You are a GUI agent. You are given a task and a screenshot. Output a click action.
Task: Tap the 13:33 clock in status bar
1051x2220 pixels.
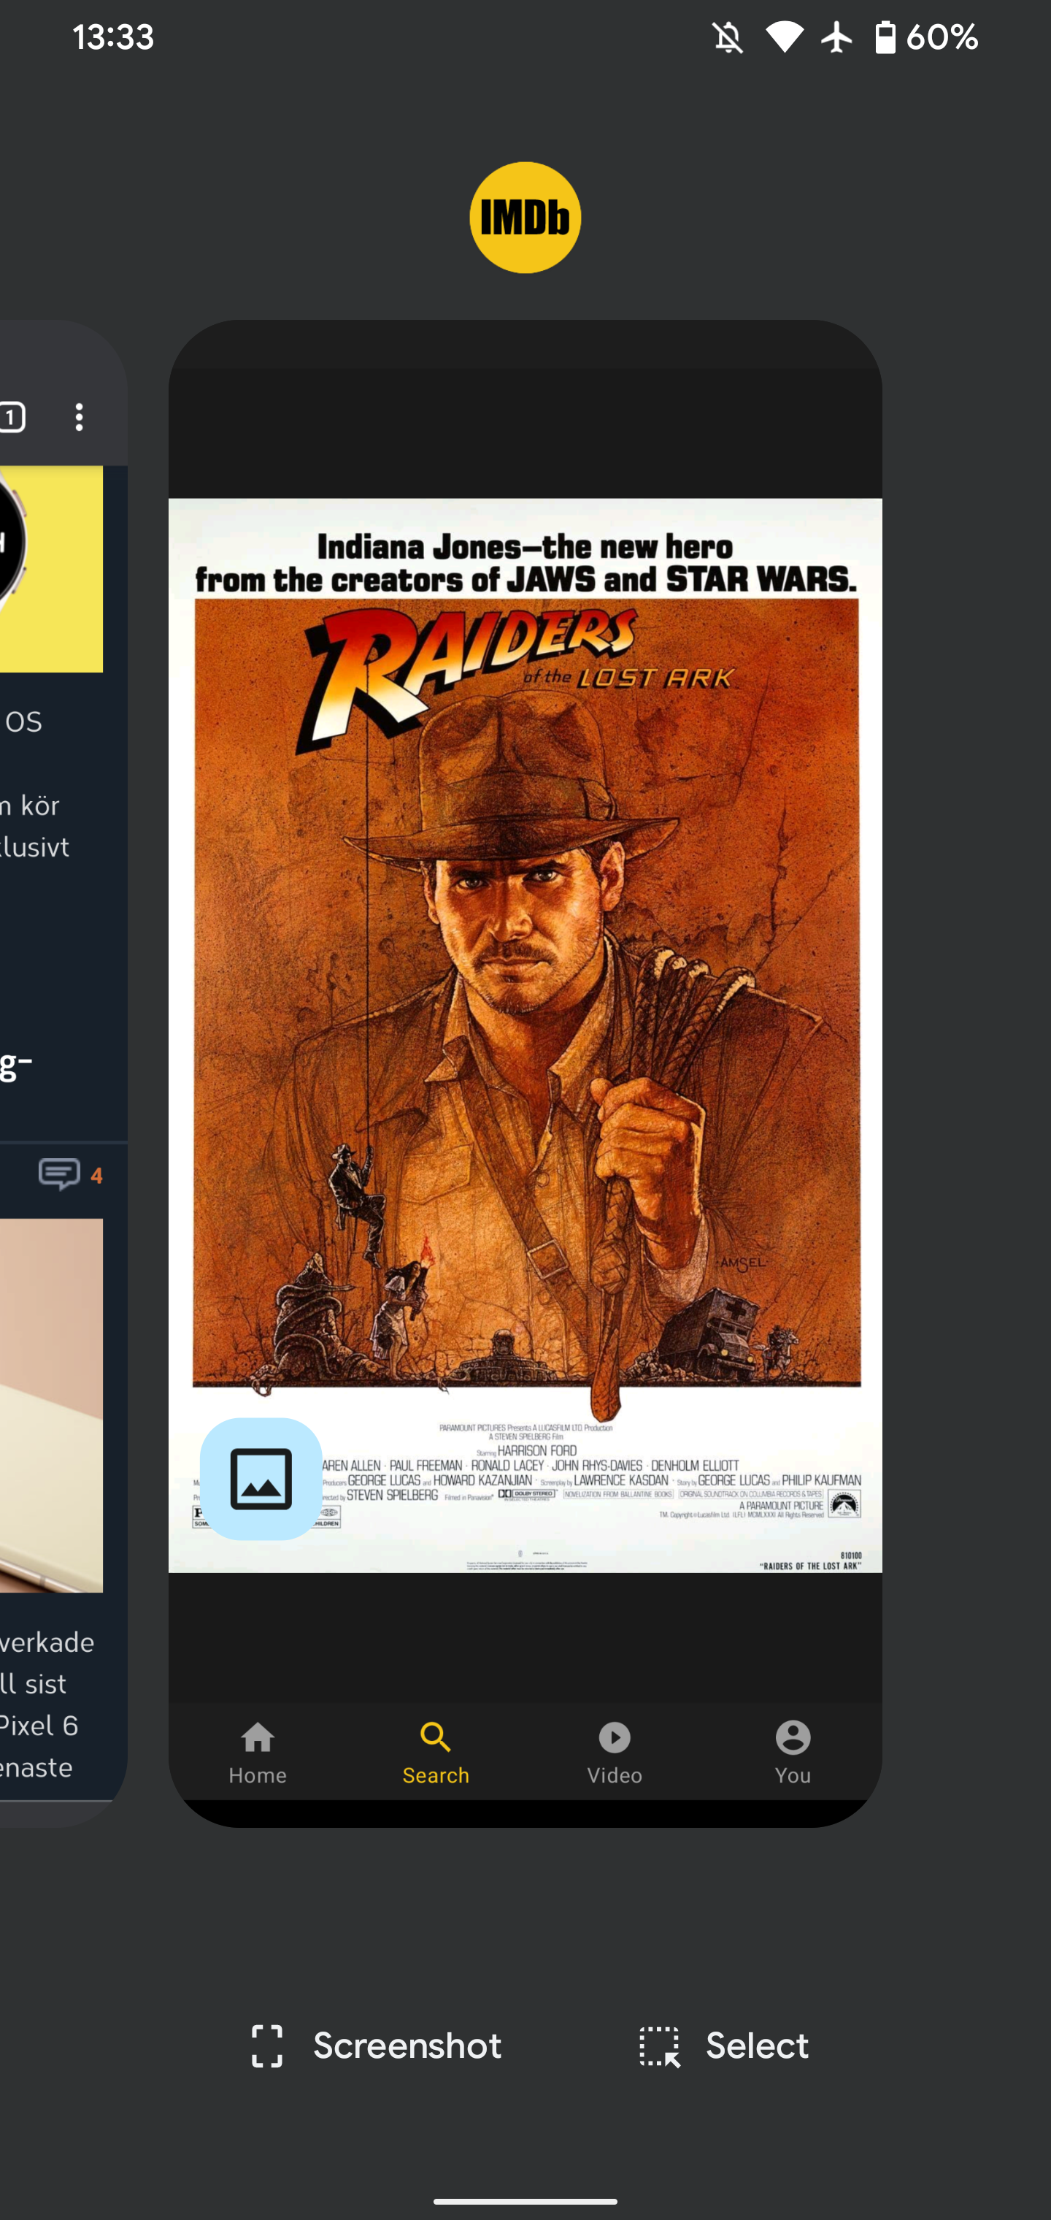coord(113,37)
